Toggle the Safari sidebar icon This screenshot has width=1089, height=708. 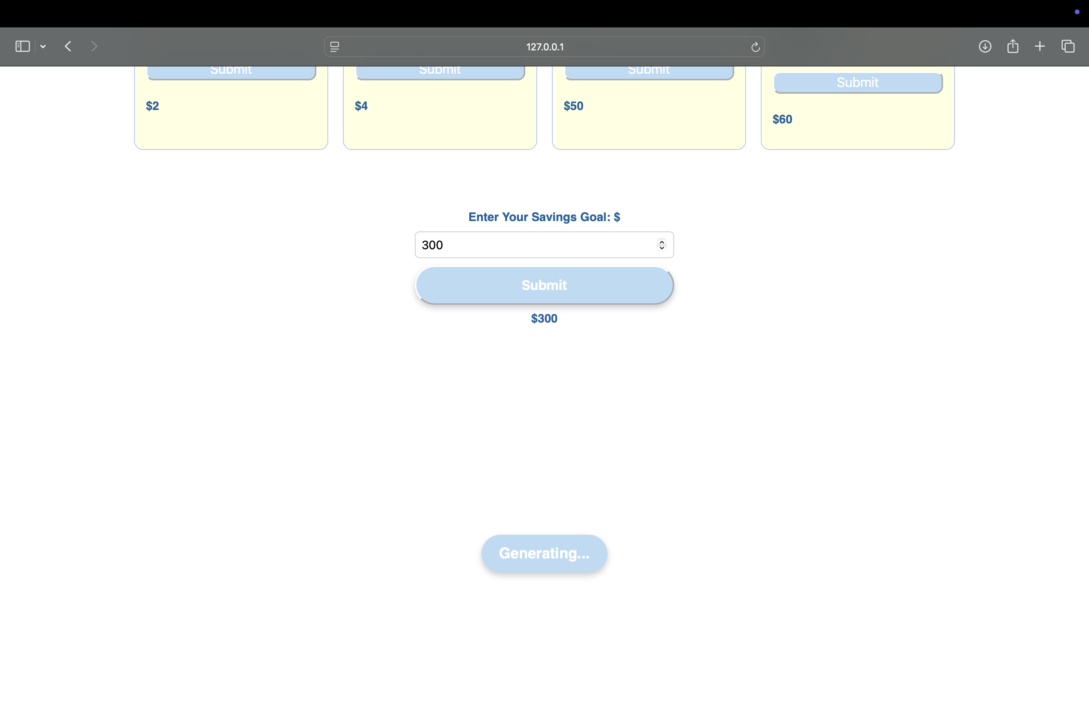point(23,46)
